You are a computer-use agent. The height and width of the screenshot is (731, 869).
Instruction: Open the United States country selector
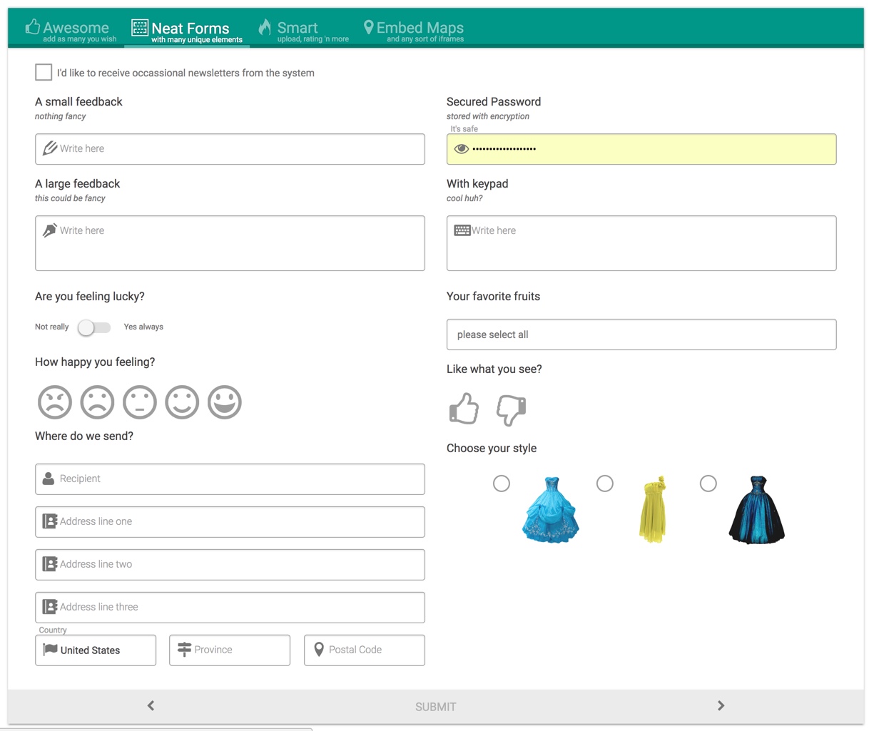pos(96,650)
